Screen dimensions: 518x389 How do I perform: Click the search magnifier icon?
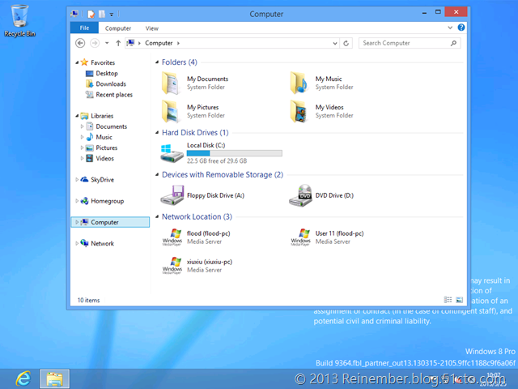453,43
